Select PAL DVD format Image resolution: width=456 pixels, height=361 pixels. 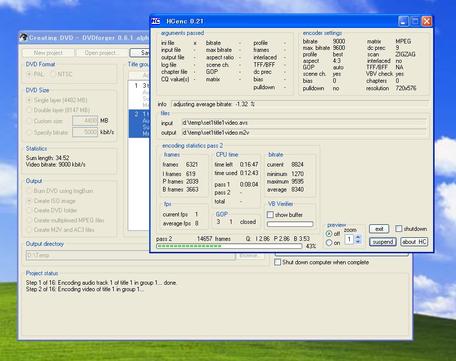[x=29, y=74]
